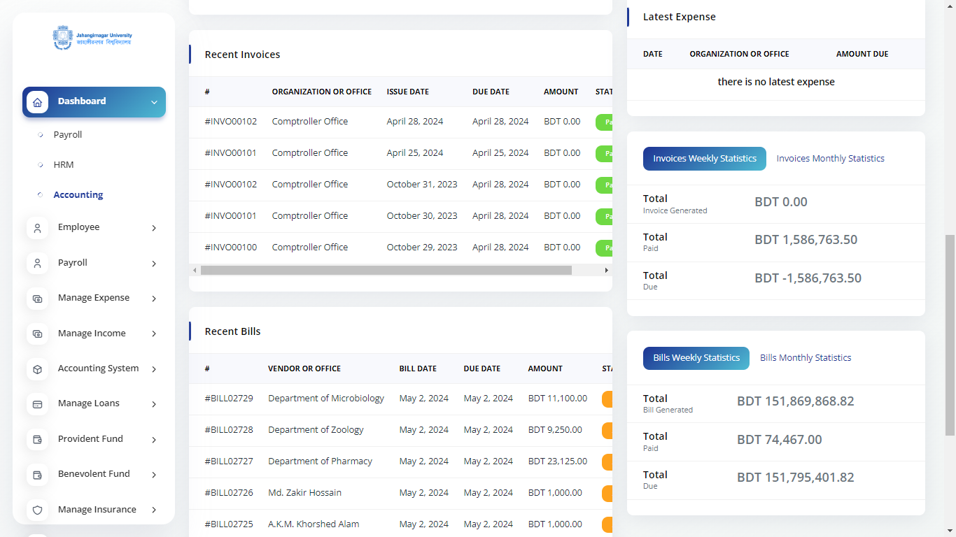This screenshot has width=956, height=537.
Task: Open the Payroll dashboard sub-item
Action: pyautogui.click(x=68, y=134)
